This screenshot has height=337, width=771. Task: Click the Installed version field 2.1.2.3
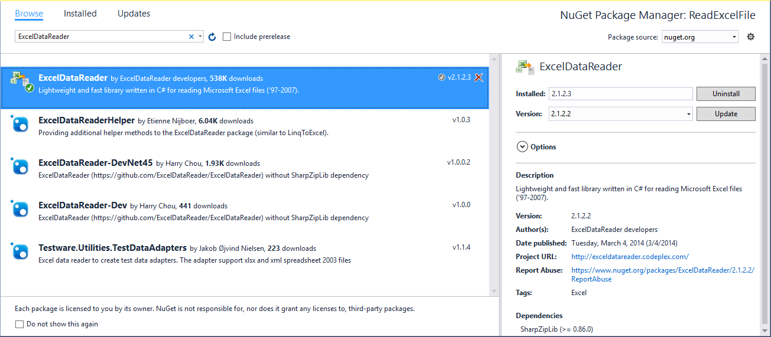[x=620, y=94]
